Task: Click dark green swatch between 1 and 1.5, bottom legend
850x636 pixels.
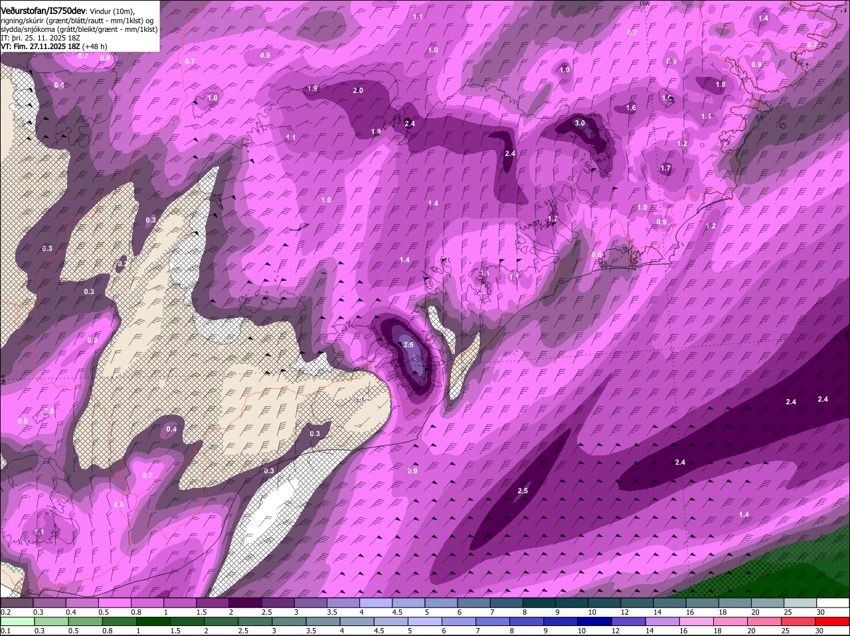Action: pos(152,621)
